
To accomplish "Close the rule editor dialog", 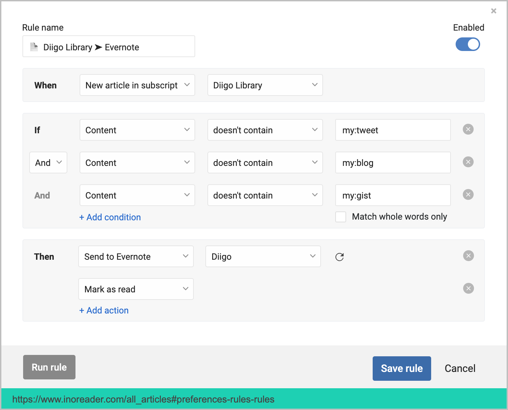I will pos(494,11).
